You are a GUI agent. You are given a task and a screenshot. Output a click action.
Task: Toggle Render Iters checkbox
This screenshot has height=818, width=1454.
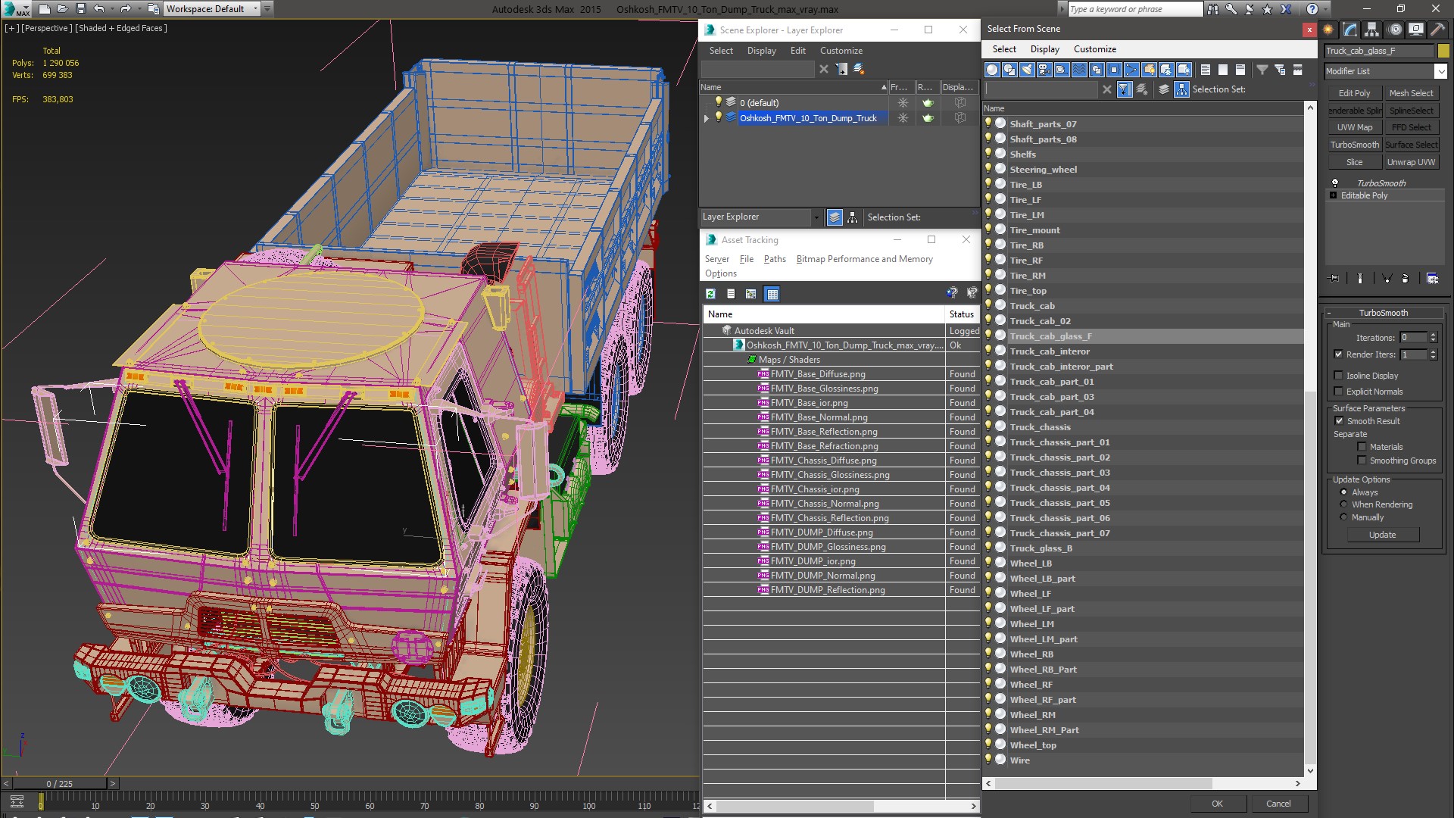click(1338, 354)
